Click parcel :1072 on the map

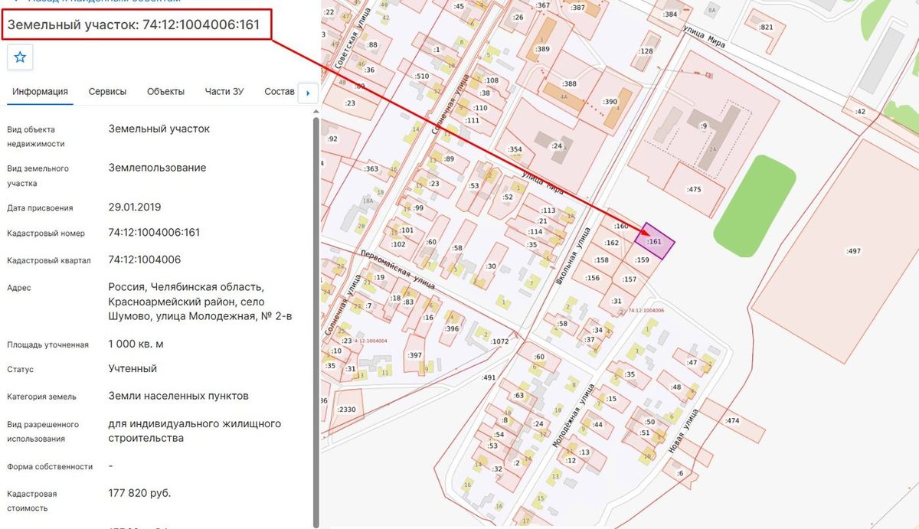coord(499,341)
